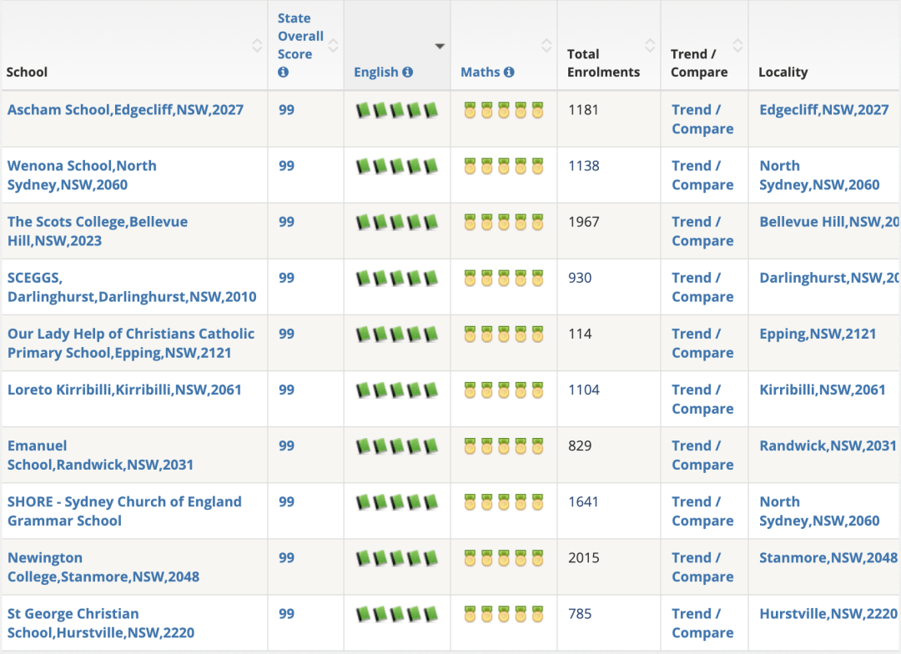
Task: Click Trend / Compare for Wenona School
Action: click(702, 175)
